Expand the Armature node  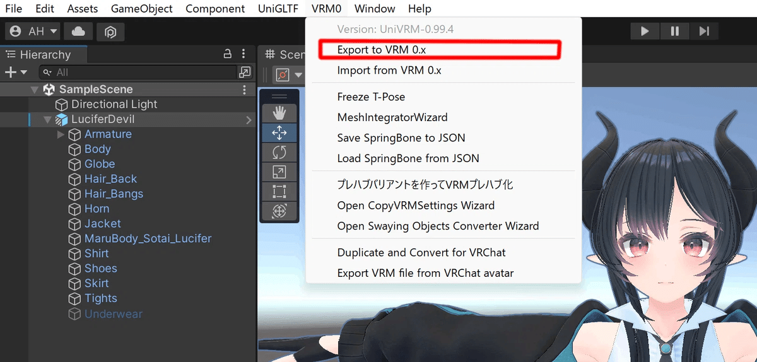pos(61,134)
